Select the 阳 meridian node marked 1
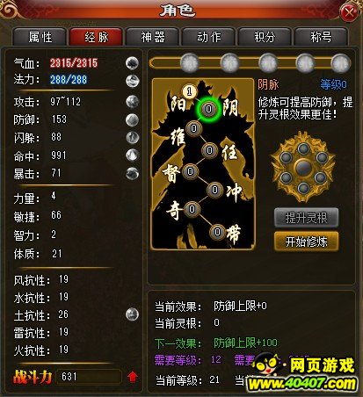The height and width of the screenshot is (397, 363). [x=189, y=91]
